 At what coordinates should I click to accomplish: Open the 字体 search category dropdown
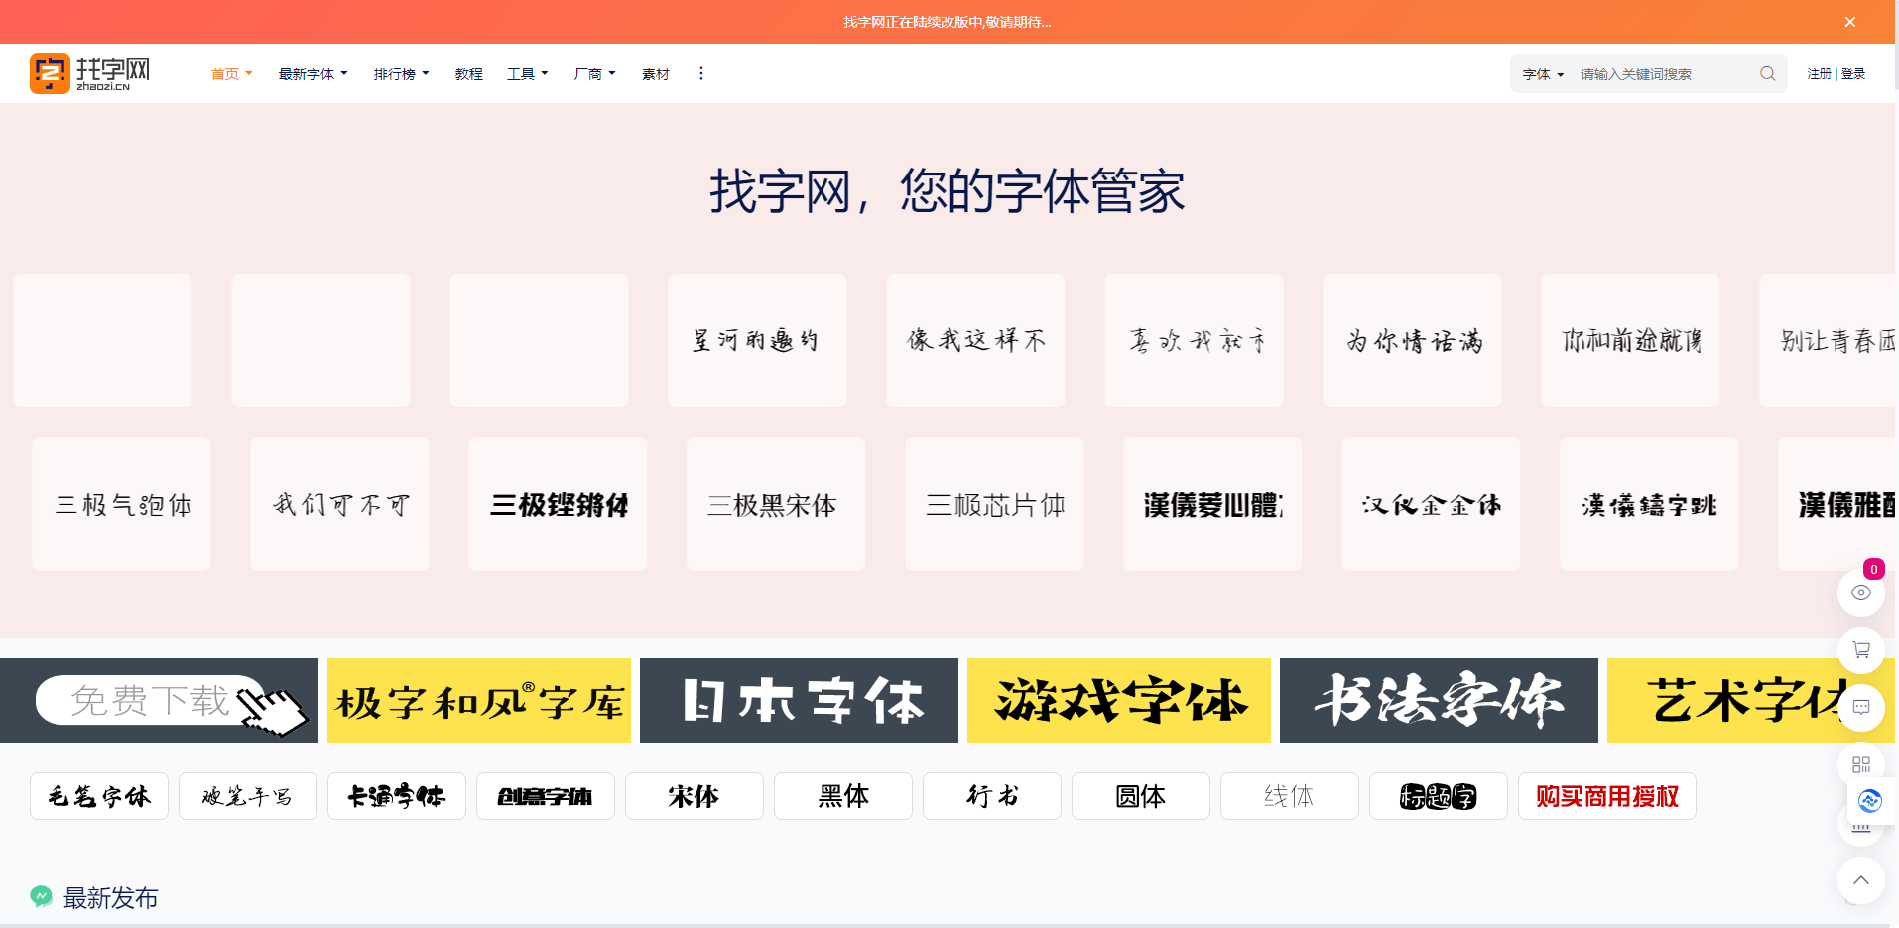(1544, 73)
